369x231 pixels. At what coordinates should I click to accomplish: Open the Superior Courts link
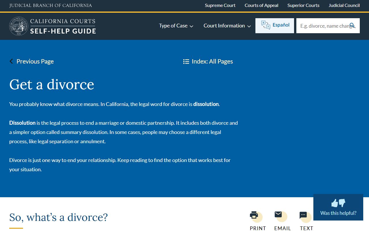pyautogui.click(x=303, y=5)
